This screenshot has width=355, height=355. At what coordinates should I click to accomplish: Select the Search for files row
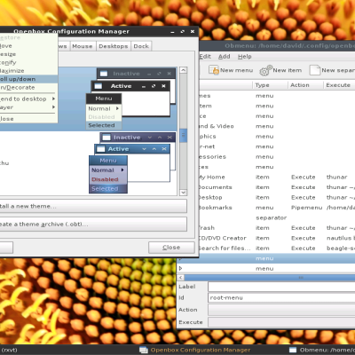(277, 248)
